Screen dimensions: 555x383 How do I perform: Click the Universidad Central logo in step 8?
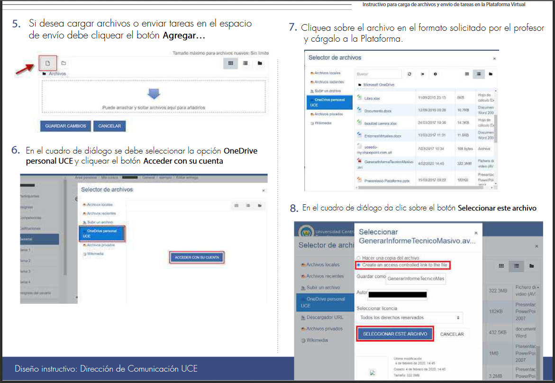tap(306, 232)
